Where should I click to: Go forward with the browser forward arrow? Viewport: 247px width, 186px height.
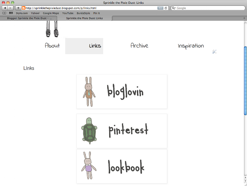point(10,8)
